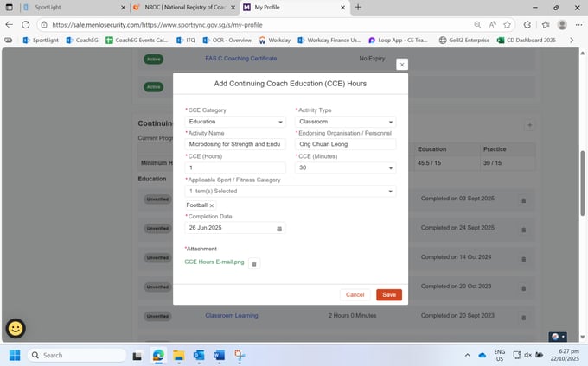The height and width of the screenshot is (366, 588).
Task: Close the Add CCE Hours dialog
Action: pos(401,65)
